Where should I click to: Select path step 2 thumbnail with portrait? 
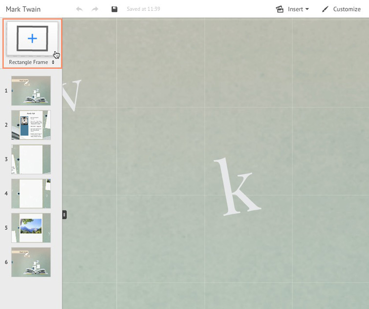click(31, 125)
